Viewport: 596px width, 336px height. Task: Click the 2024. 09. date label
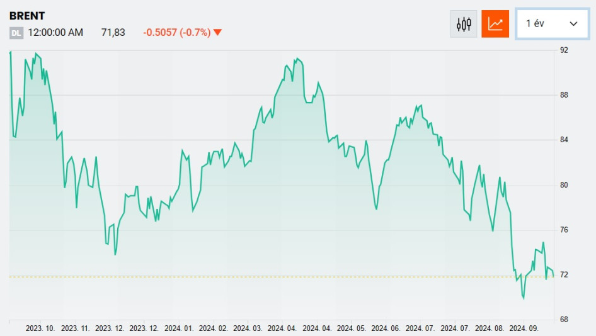point(524,328)
